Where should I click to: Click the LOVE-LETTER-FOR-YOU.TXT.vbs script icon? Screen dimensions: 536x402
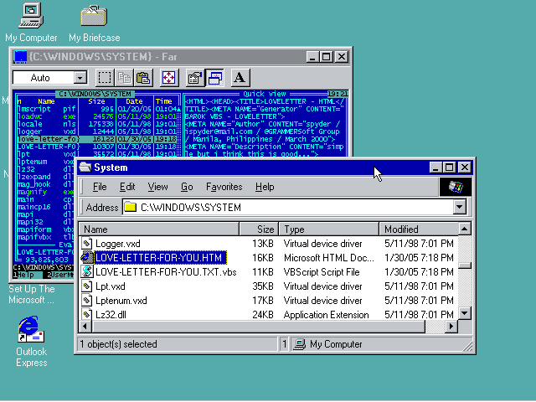[87, 271]
